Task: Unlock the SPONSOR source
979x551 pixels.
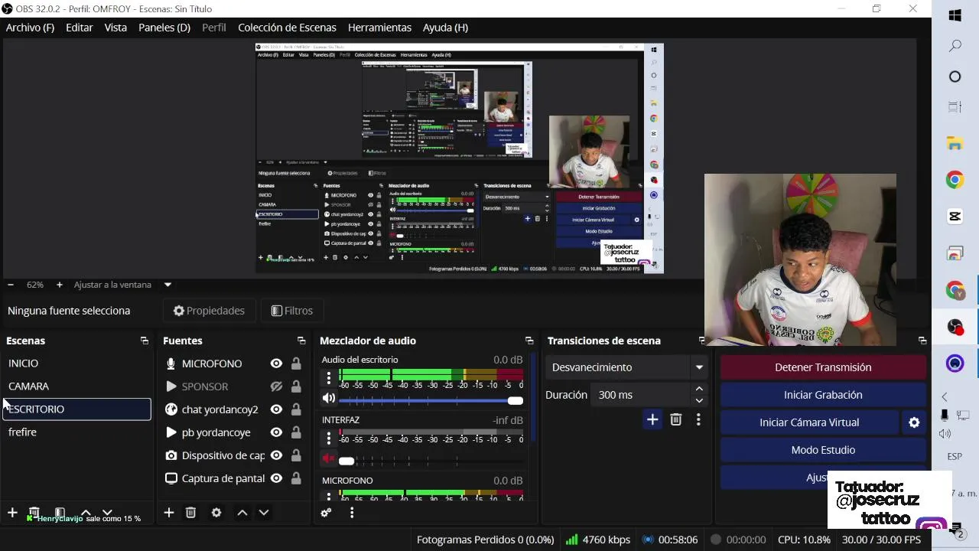Action: [296, 386]
